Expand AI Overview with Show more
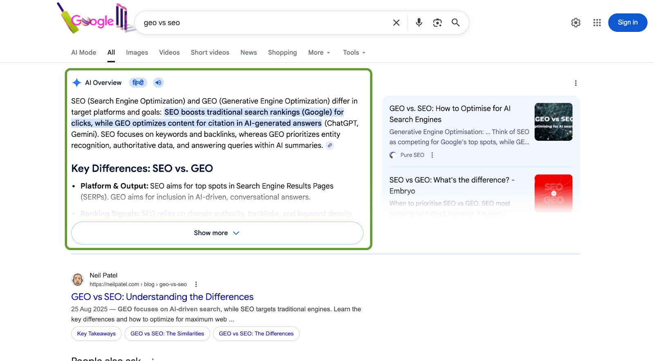Screen dimensions: 654x361 point(217,233)
